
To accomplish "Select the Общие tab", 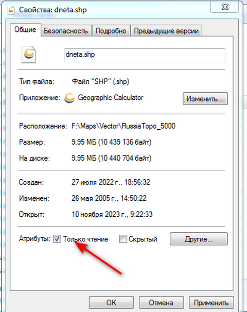I will point(25,30).
